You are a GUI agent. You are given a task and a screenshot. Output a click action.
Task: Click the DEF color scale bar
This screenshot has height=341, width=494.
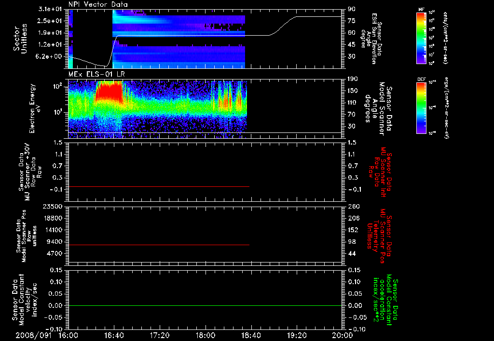422,108
